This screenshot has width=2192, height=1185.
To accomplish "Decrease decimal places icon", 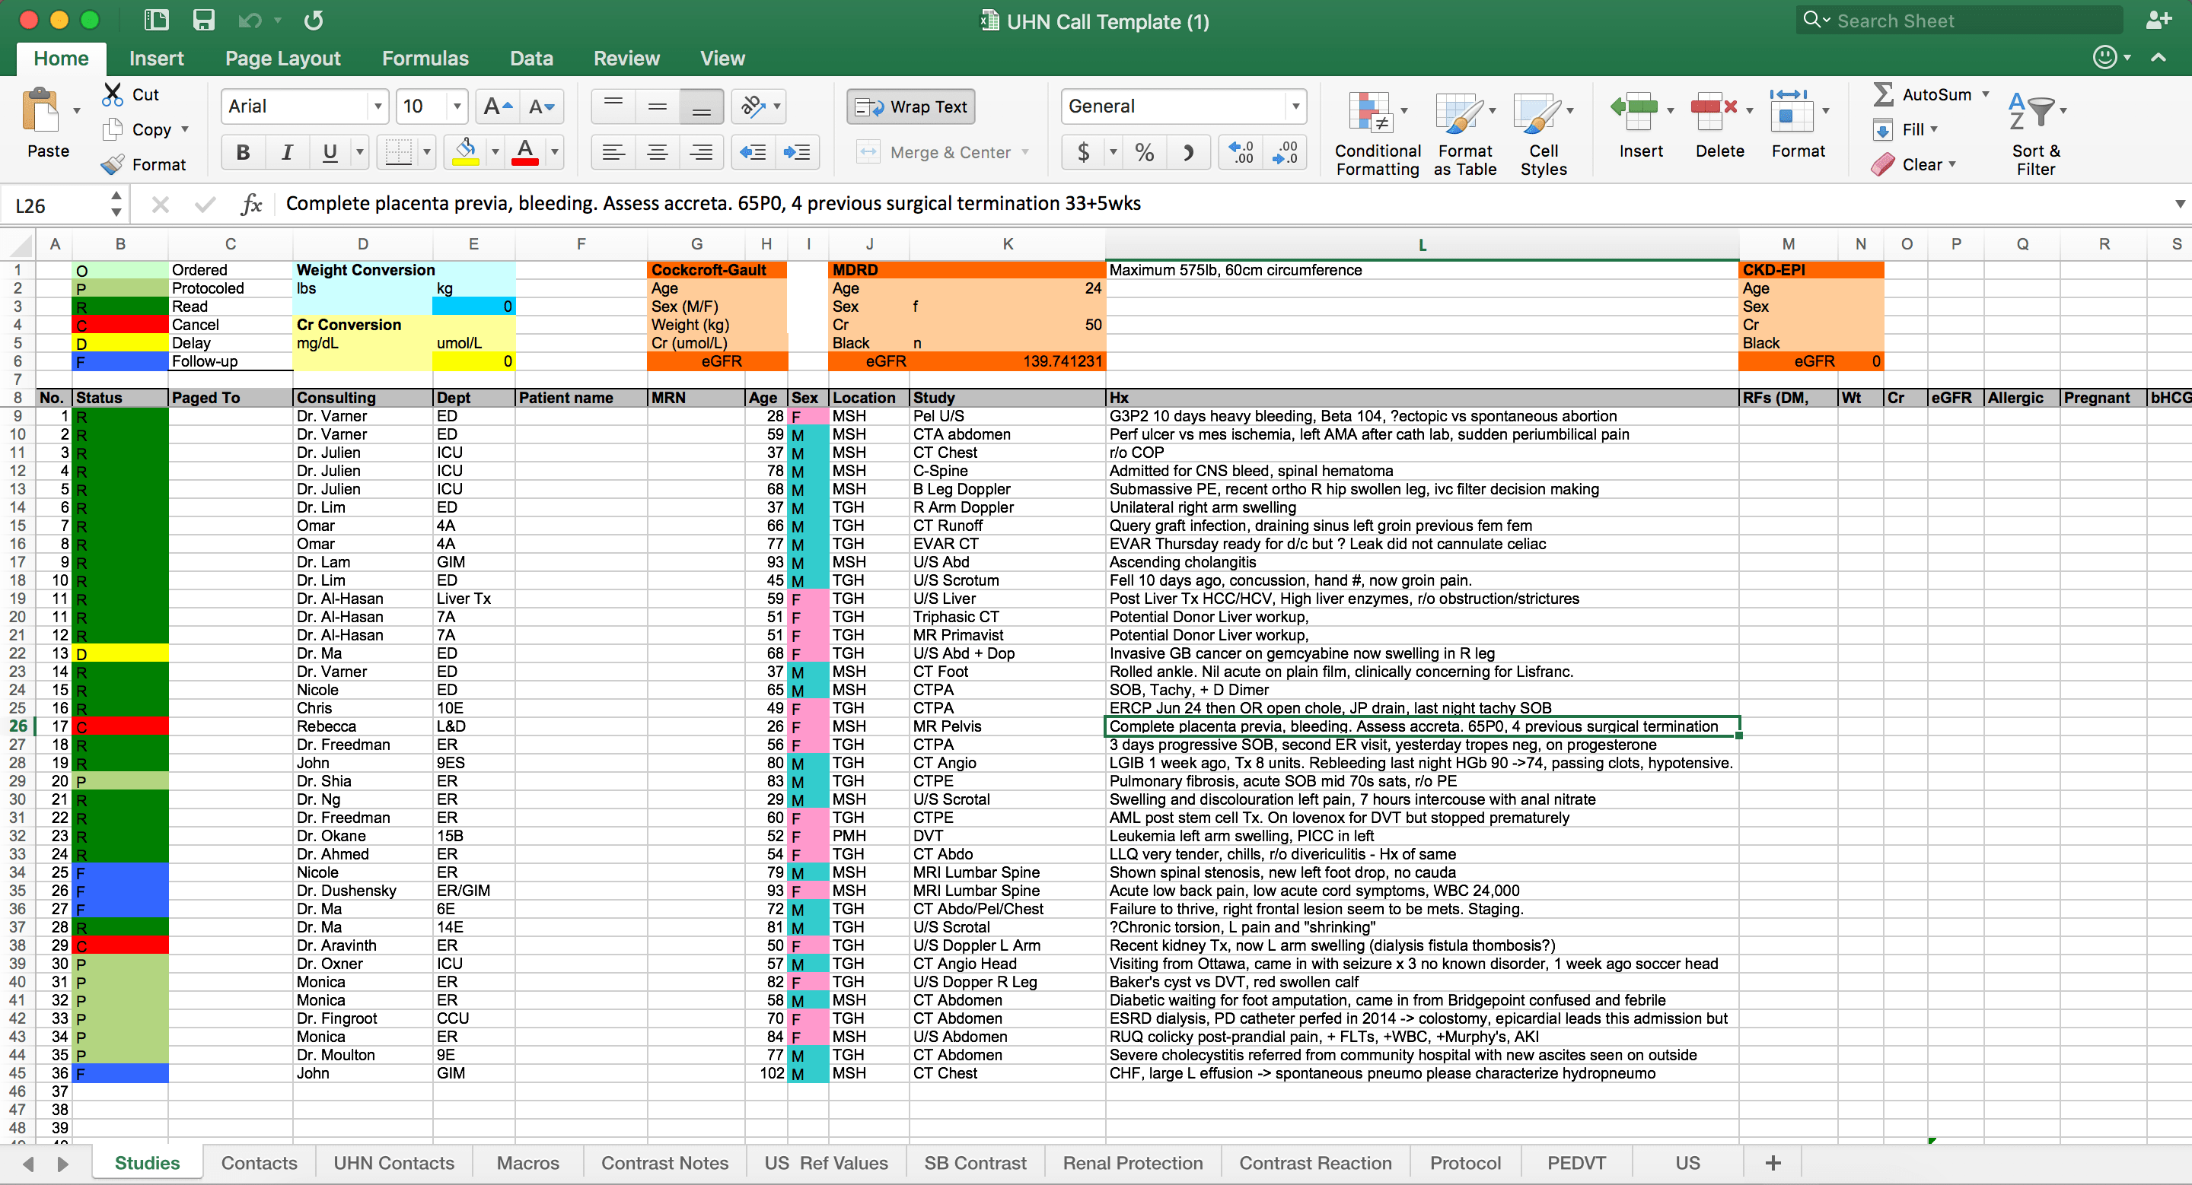I will (x=1285, y=152).
